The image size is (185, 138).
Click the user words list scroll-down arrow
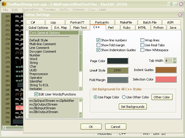click(x=80, y=116)
